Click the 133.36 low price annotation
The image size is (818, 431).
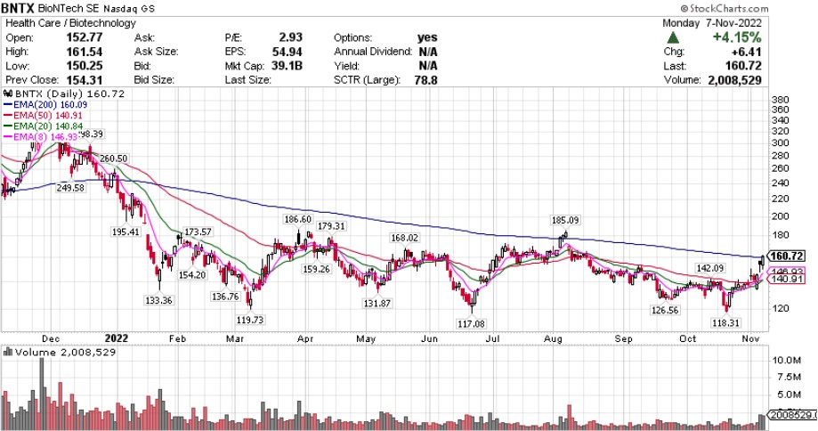158,300
